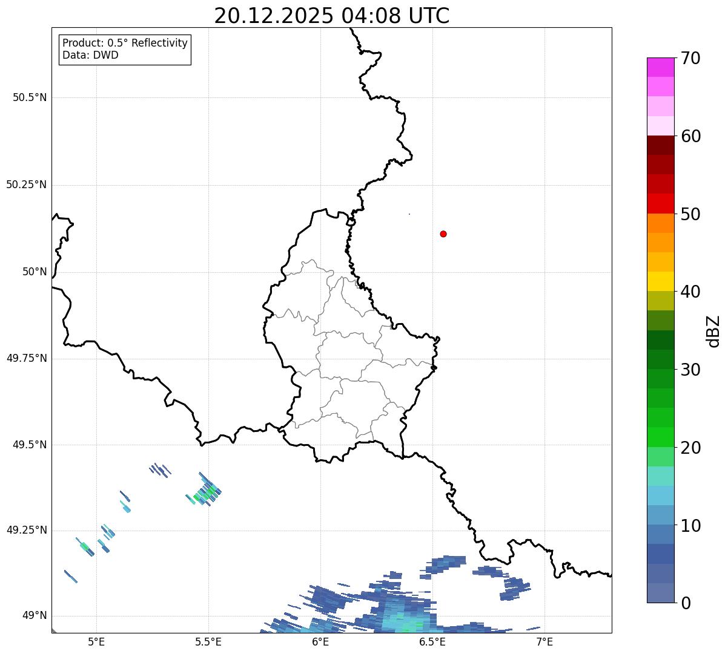Click the title '20.12.2025 04:08 UTC'
Image resolution: width=728 pixels, height=654 pixels.
(x=332, y=16)
